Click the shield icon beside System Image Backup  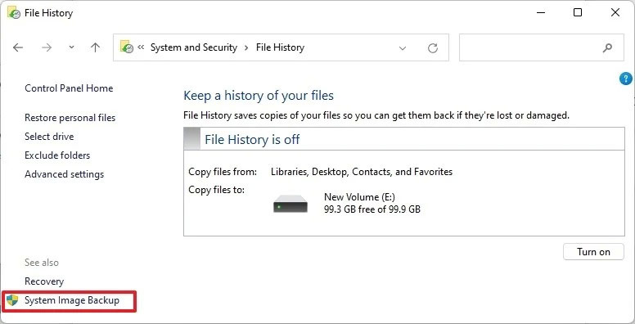click(x=12, y=300)
